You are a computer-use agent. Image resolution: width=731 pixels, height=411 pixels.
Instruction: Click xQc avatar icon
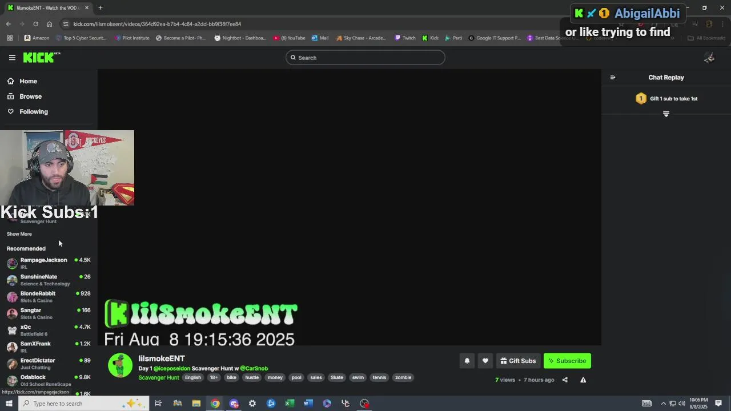coord(12,330)
